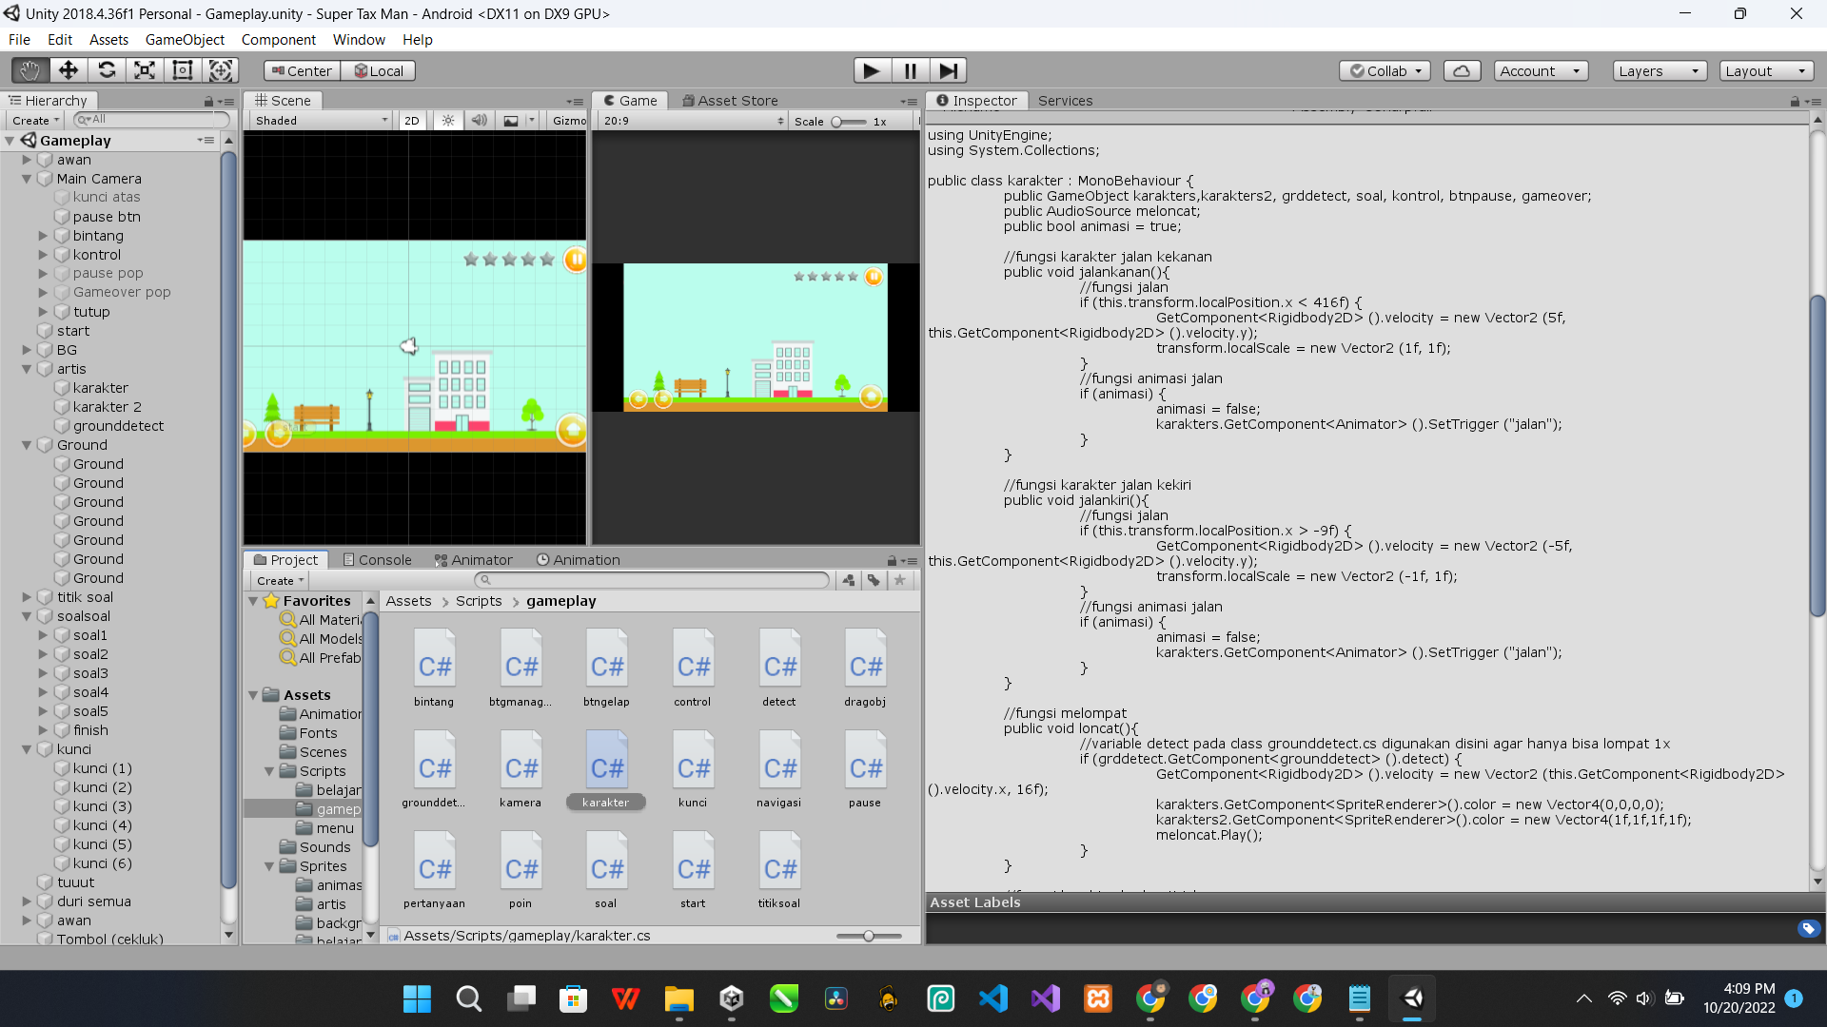1827x1027 pixels.
Task: Toggle 2D mode in Scene view
Action: 411,121
